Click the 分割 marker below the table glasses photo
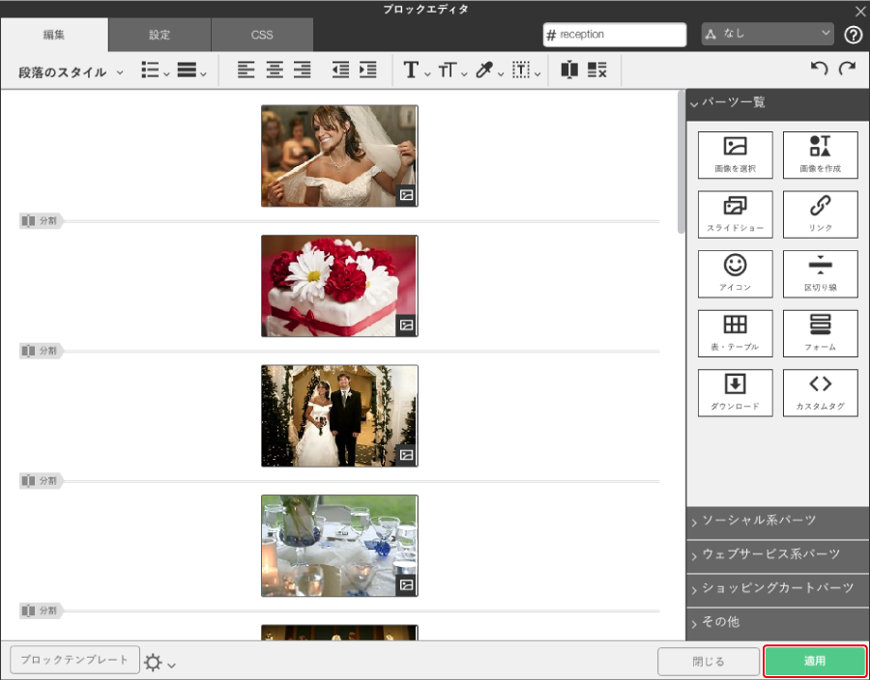The image size is (870, 680). [x=41, y=610]
